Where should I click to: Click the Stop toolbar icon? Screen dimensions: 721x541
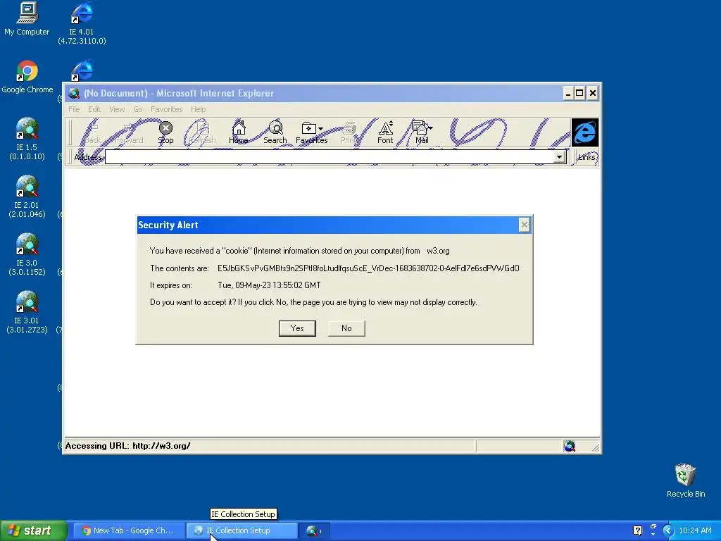(x=165, y=132)
